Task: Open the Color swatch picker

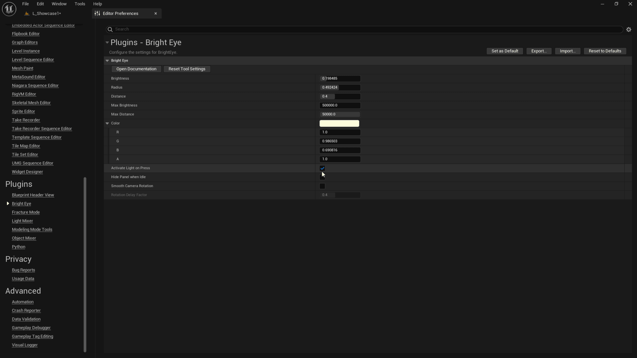Action: pyautogui.click(x=339, y=123)
